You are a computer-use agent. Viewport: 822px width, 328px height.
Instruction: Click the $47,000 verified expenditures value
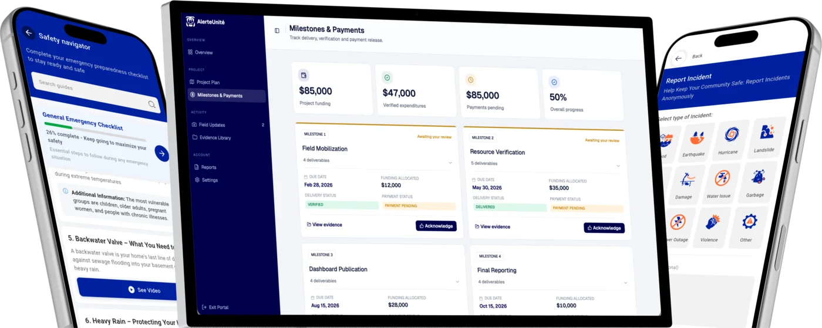point(399,93)
